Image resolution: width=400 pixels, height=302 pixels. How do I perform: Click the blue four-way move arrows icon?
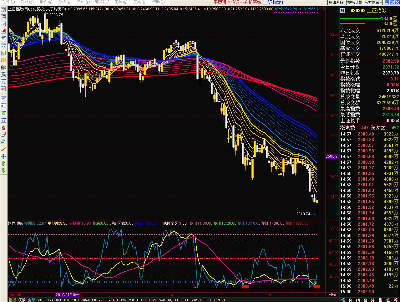(x=3, y=156)
